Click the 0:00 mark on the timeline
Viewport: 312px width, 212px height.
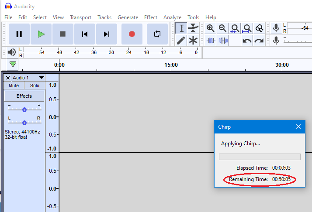[x=59, y=65]
